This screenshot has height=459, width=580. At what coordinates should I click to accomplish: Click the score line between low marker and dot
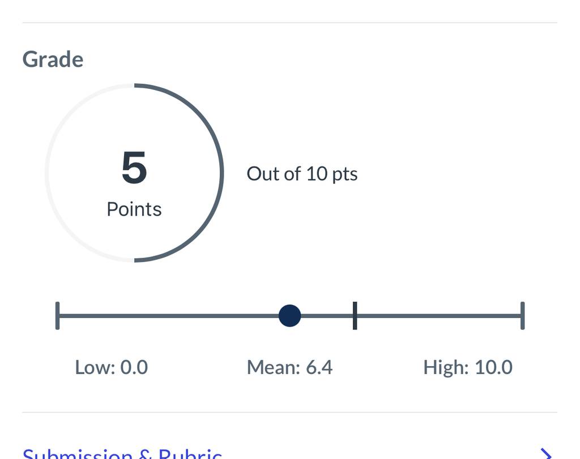coord(169,316)
